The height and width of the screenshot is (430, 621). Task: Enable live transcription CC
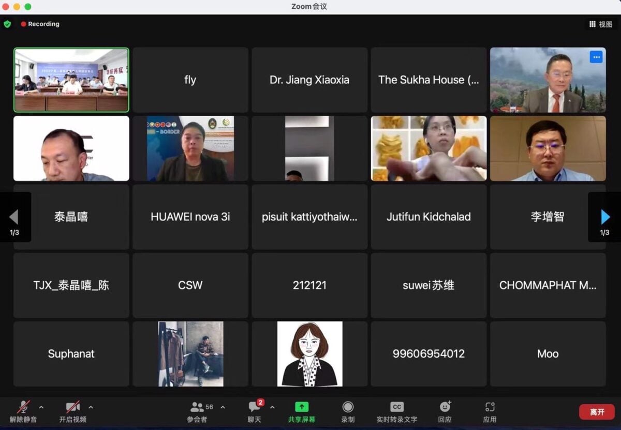(396, 407)
